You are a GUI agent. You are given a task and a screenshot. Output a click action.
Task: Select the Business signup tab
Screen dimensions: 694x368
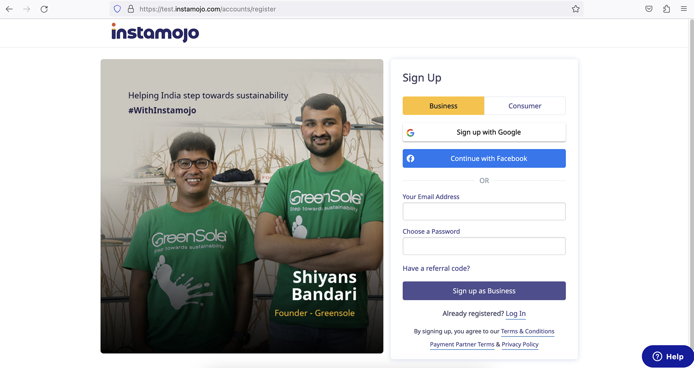click(x=443, y=106)
